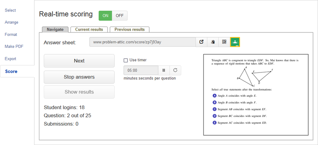Open the Export sidebar section

click(x=10, y=59)
